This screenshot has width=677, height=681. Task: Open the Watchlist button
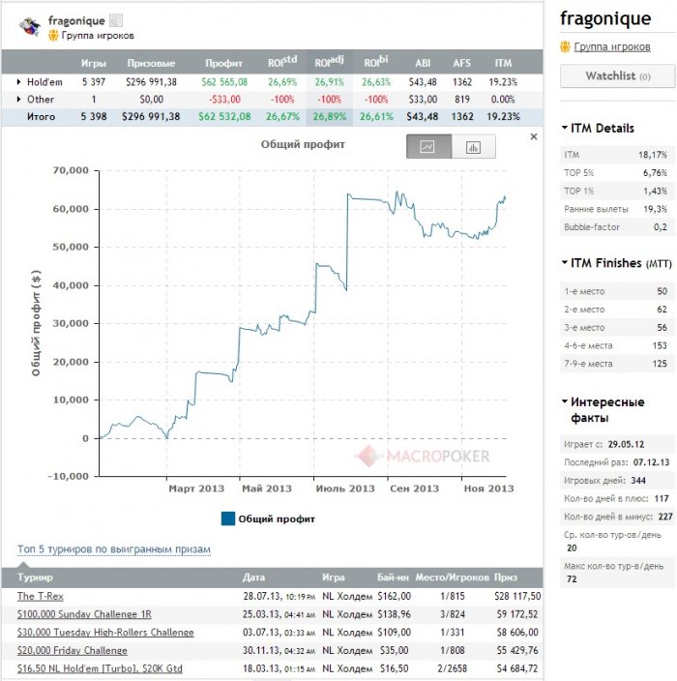click(617, 76)
